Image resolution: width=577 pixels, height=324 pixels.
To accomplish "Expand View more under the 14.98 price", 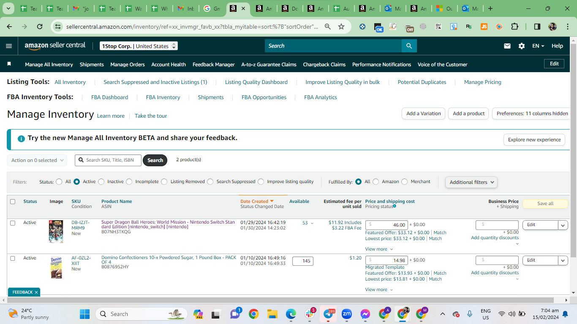I will (x=379, y=289).
